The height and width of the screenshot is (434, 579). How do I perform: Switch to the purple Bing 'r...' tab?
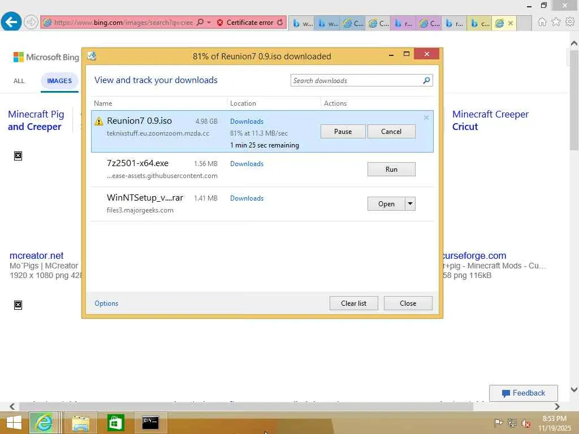coord(403,23)
